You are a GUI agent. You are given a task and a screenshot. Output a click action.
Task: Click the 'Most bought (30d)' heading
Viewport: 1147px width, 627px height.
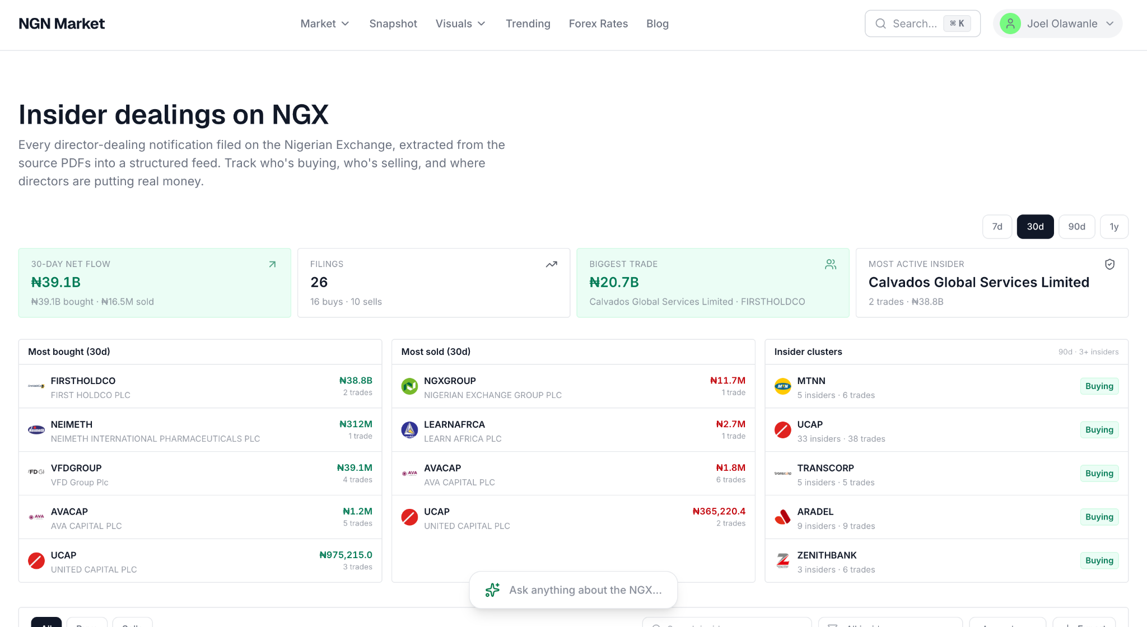pos(69,352)
